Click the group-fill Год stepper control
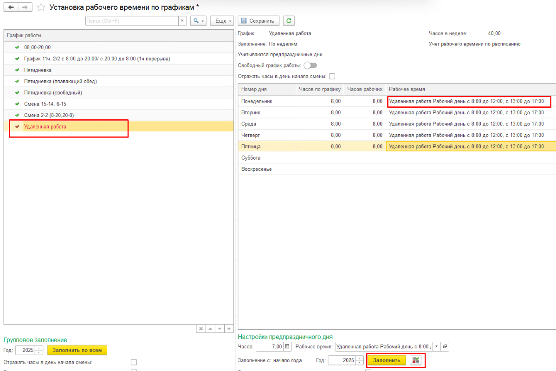Viewport: 556px width, 371px height. [x=39, y=350]
